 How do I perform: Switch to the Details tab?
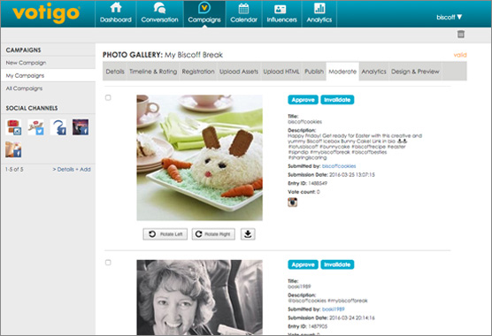[115, 72]
